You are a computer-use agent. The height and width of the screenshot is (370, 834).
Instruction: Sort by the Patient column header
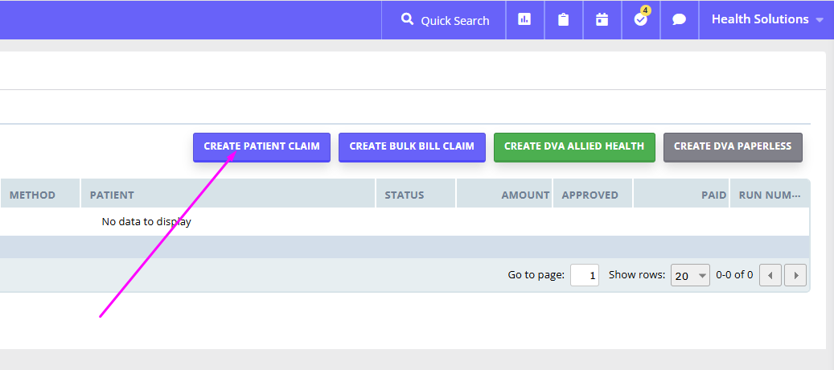228,195
